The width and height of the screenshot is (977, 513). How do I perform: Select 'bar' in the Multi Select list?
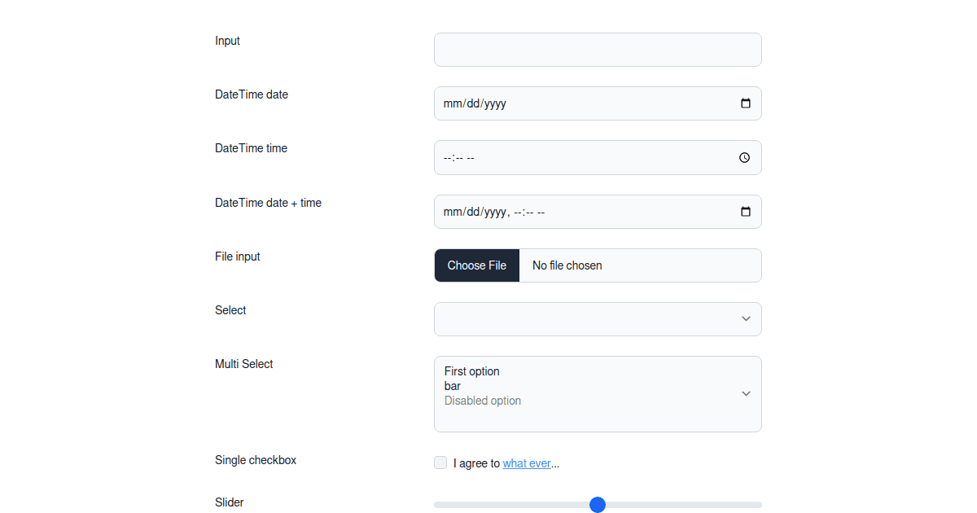click(x=453, y=386)
